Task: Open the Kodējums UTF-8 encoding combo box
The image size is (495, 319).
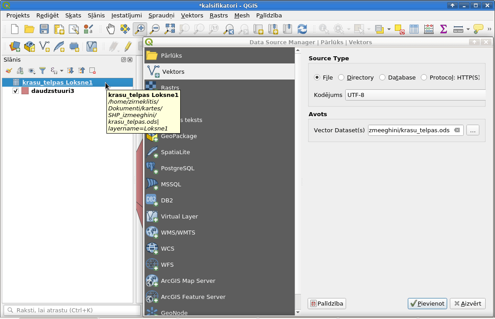Action: coord(415,95)
